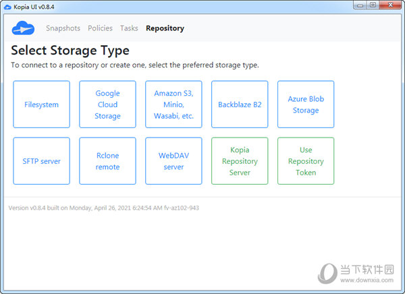Select the Repository tab
Screen dimensions: 405x294
(165, 28)
